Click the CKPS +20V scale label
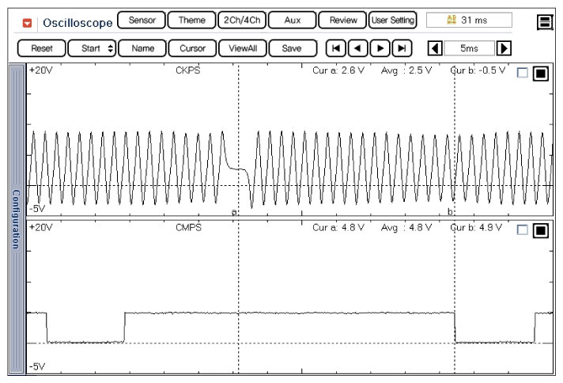The image size is (563, 383). tap(41, 70)
